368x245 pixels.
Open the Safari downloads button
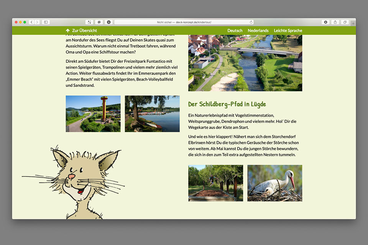pos(325,22)
